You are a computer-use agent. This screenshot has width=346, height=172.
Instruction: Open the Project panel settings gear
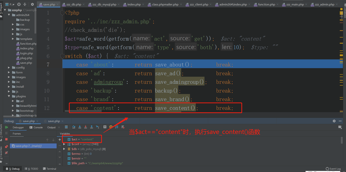point(32,4)
